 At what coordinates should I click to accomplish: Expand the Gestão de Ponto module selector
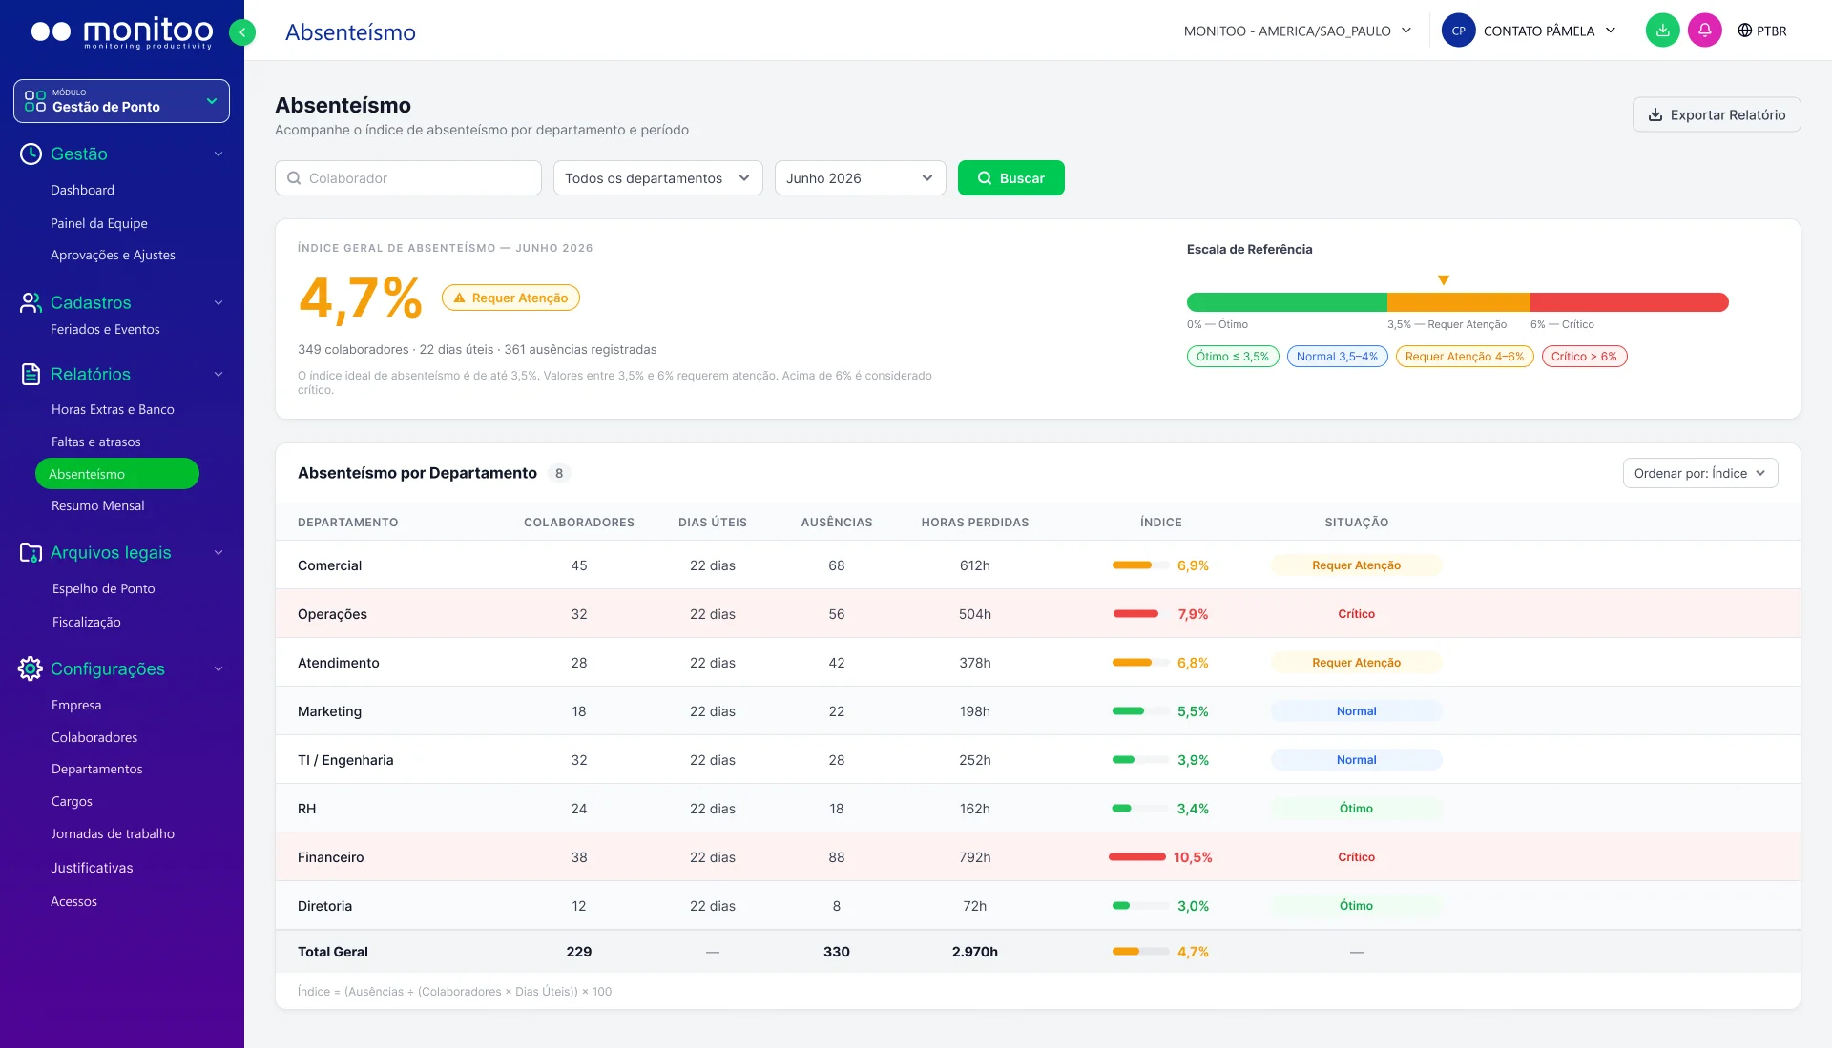coord(121,101)
